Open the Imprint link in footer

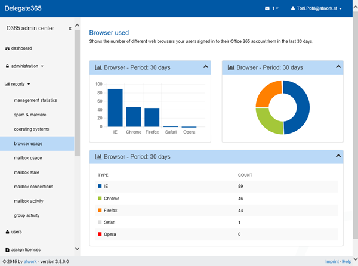click(x=333, y=261)
